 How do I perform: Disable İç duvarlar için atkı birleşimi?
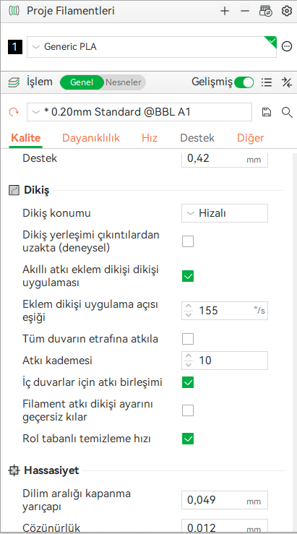[x=188, y=382]
